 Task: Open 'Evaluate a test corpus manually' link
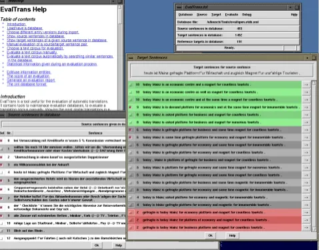click(x=32, y=53)
